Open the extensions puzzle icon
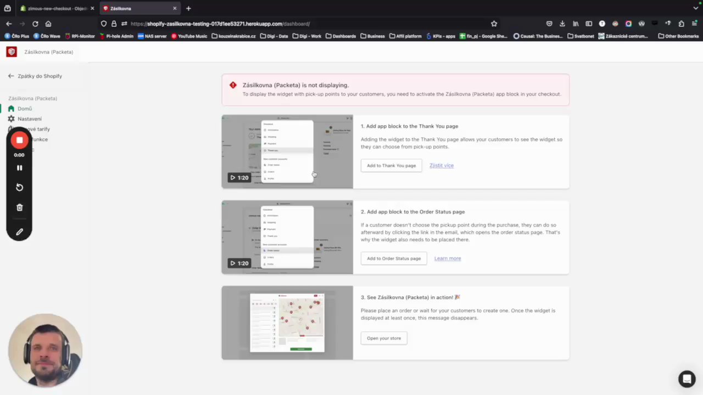Image resolution: width=703 pixels, height=395 pixels. point(681,24)
